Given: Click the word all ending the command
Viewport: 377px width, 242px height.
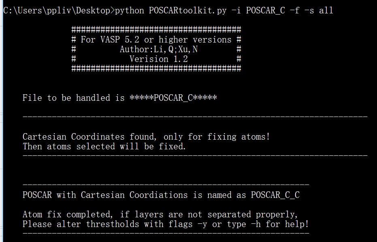Looking at the screenshot, I should click(326, 11).
